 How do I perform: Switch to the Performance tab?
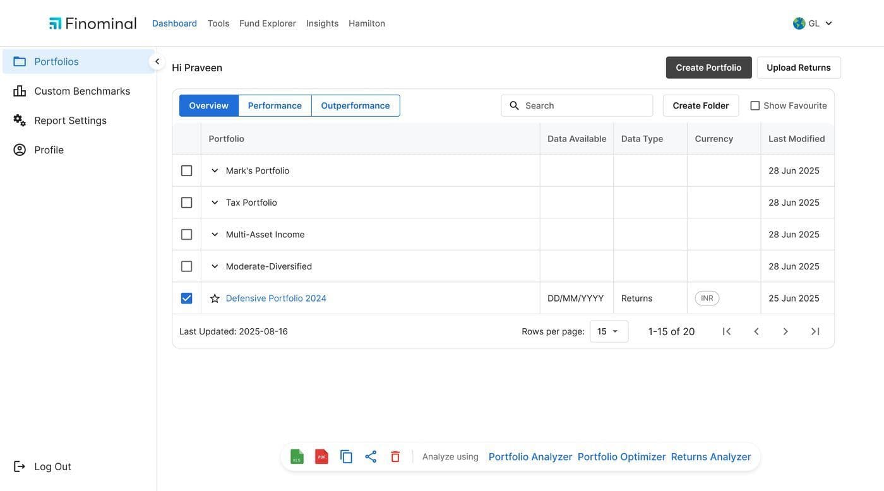tap(275, 105)
